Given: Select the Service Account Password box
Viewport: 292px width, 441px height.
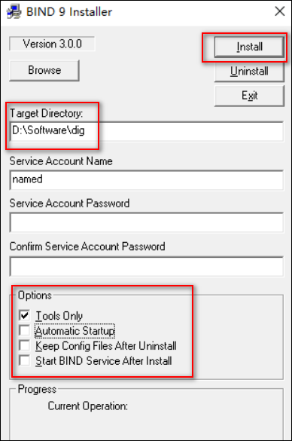Looking at the screenshot, I should tap(147, 222).
